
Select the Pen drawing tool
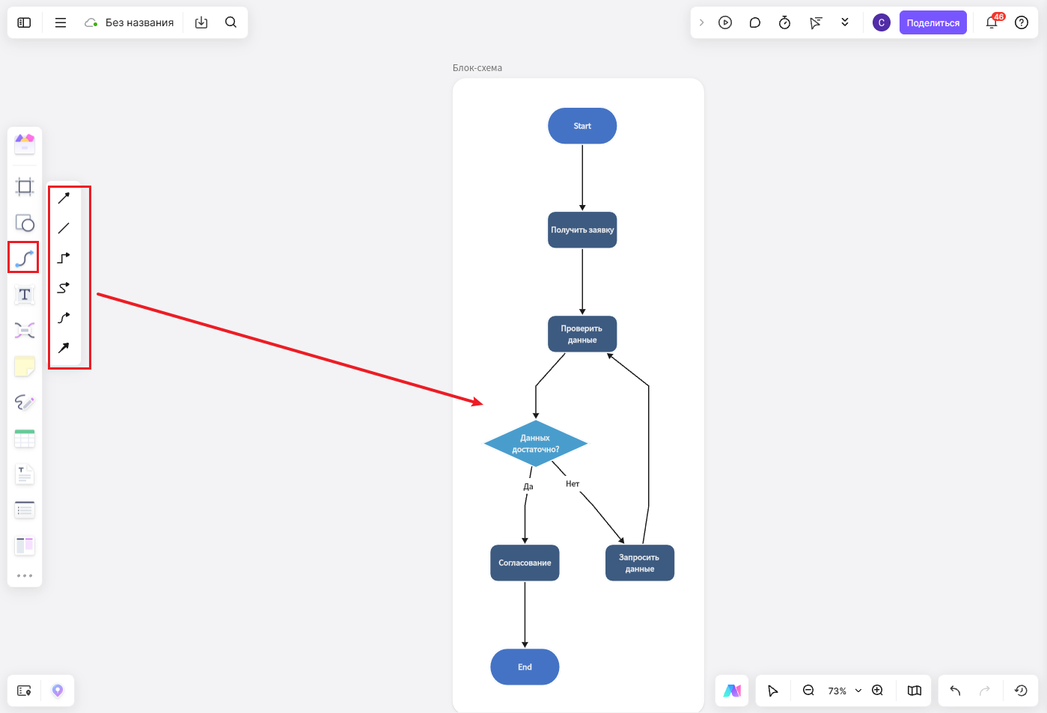coord(25,403)
